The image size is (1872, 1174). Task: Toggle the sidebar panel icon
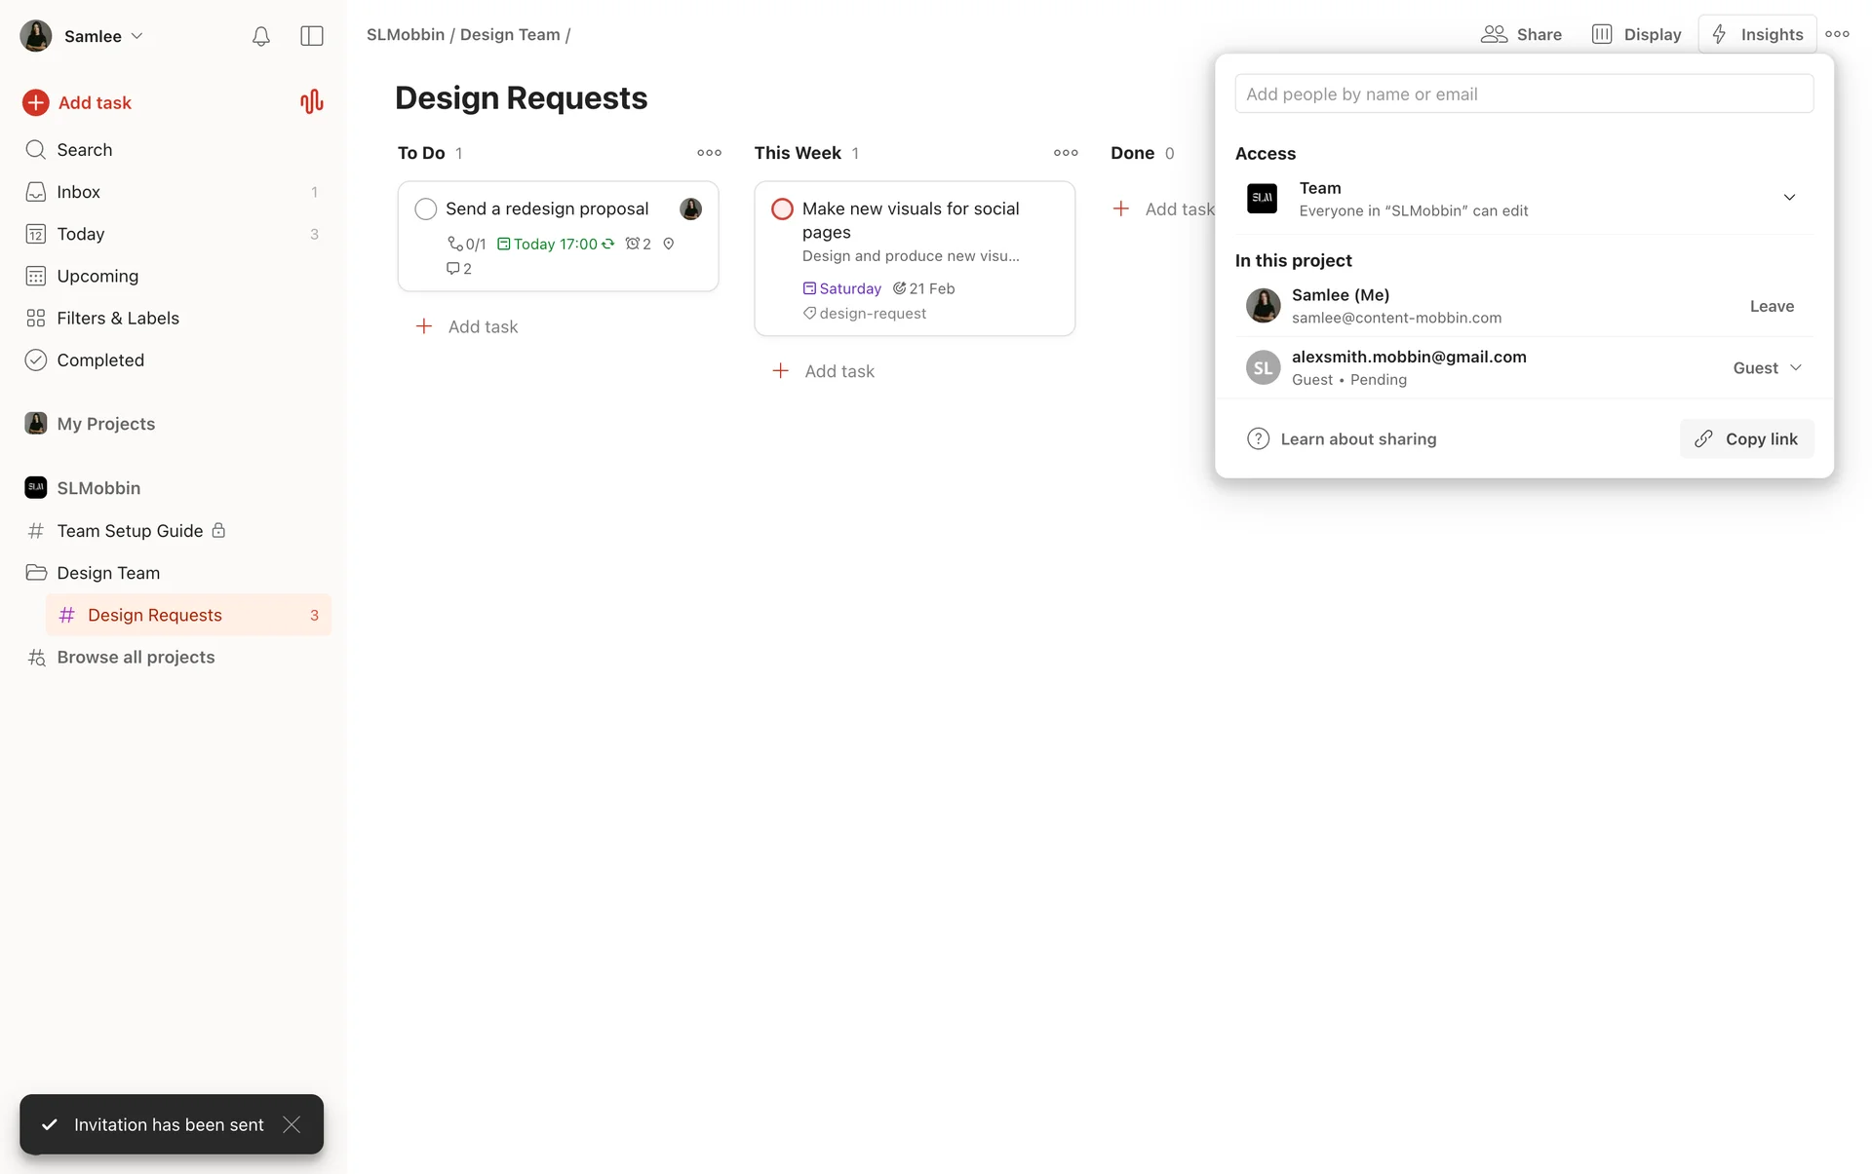(312, 36)
